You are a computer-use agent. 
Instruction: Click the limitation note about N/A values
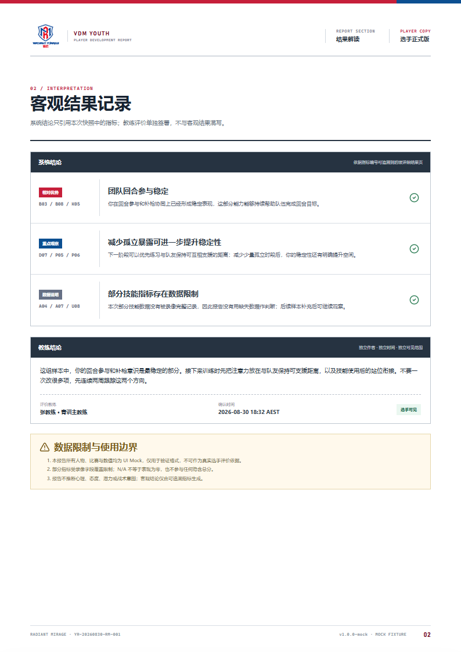[x=131, y=470]
